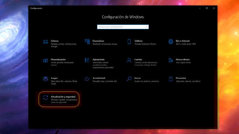The height and width of the screenshot is (134, 239).
Task: Click the Aplicaciones list icon
Action: click(87, 60)
